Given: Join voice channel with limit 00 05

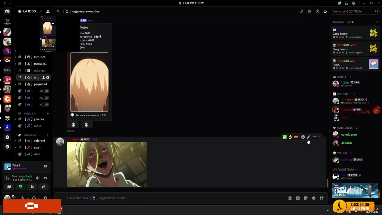Looking at the screenshot, I should point(33,105).
